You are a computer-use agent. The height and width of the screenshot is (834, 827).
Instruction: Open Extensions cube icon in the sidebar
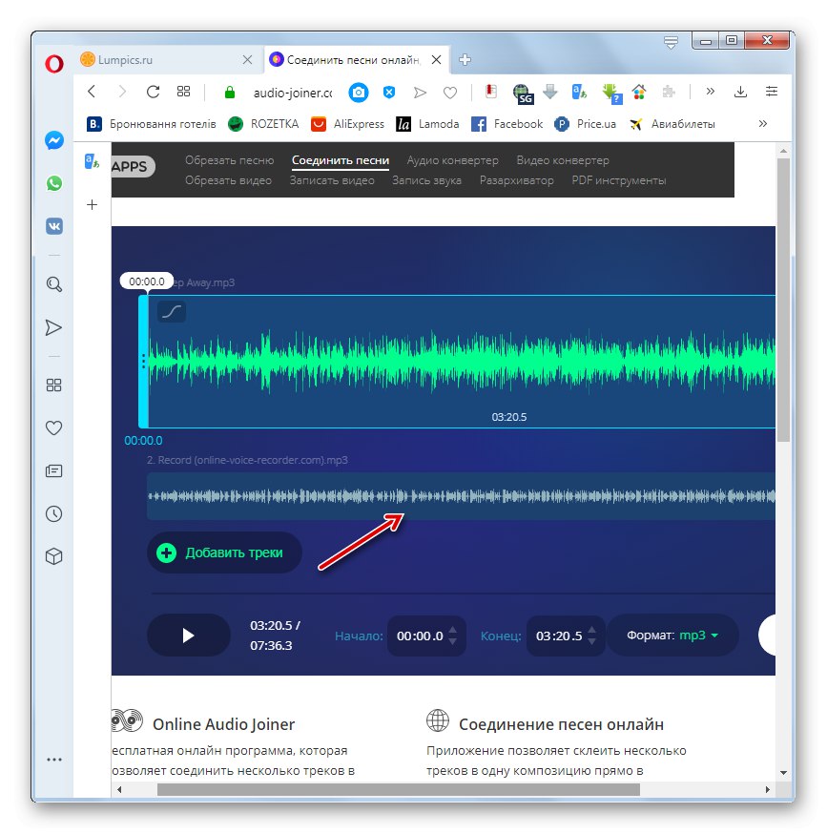point(53,556)
